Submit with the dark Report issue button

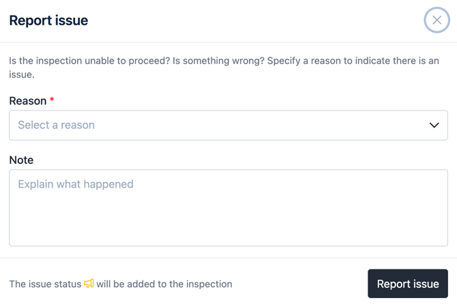[x=407, y=284]
